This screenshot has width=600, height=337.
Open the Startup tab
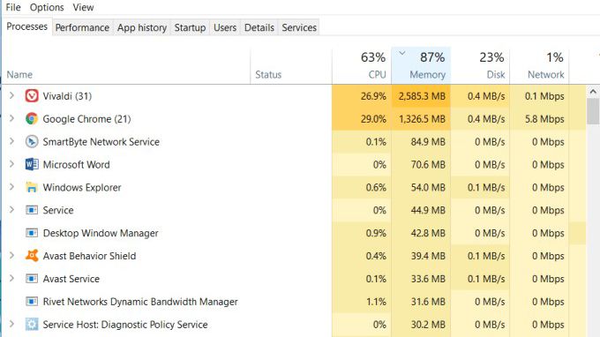pyautogui.click(x=191, y=27)
